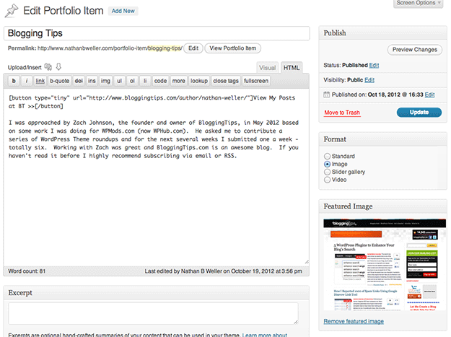This screenshot has height=337, width=451.
Task: Click into the Blogging Tips title field
Action: [x=157, y=33]
